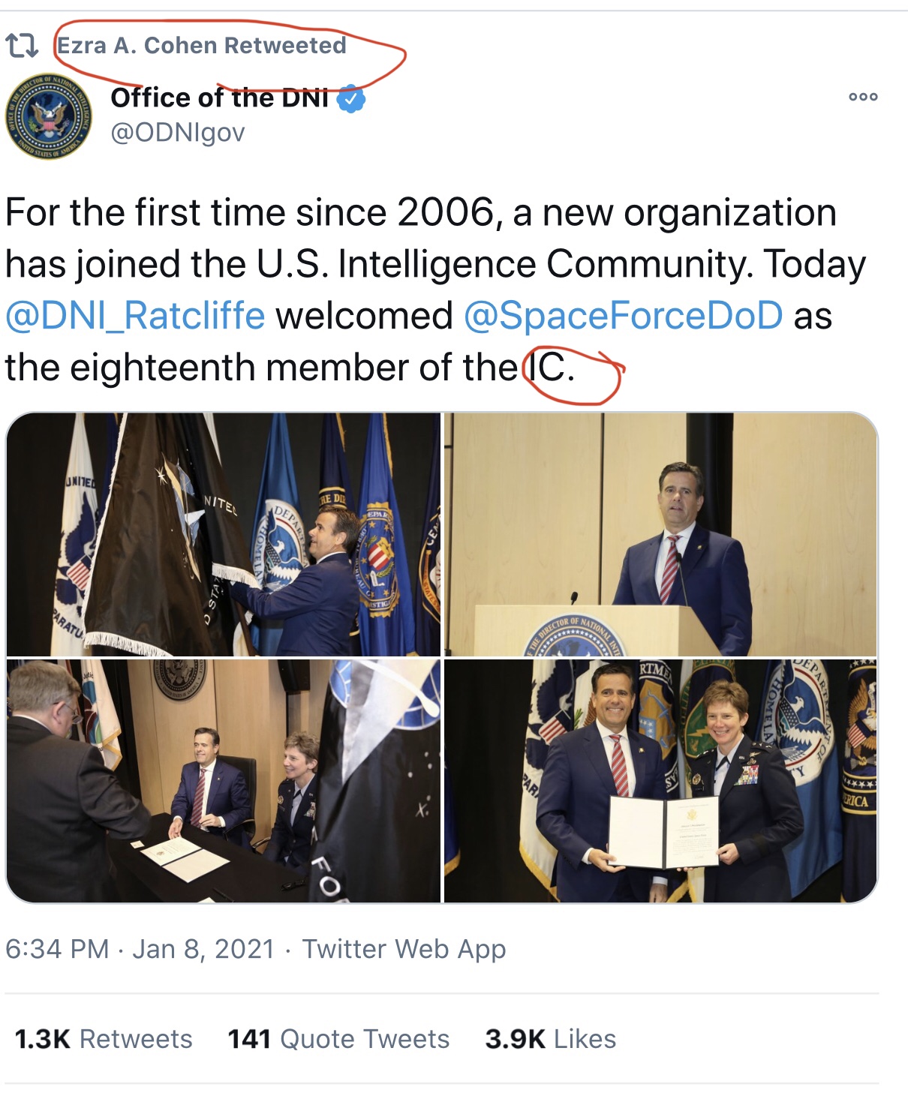Screen dimensions: 908x1093
Task: Open the three-dot more options menu
Action: click(x=863, y=97)
